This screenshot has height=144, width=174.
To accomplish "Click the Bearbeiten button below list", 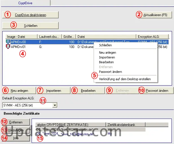I will (x=88, y=91).
